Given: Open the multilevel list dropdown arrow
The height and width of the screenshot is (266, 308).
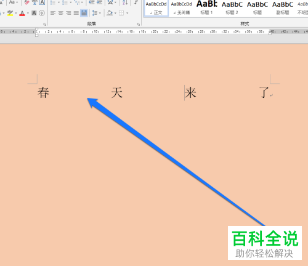Looking at the screenshot, I should [x=82, y=2].
